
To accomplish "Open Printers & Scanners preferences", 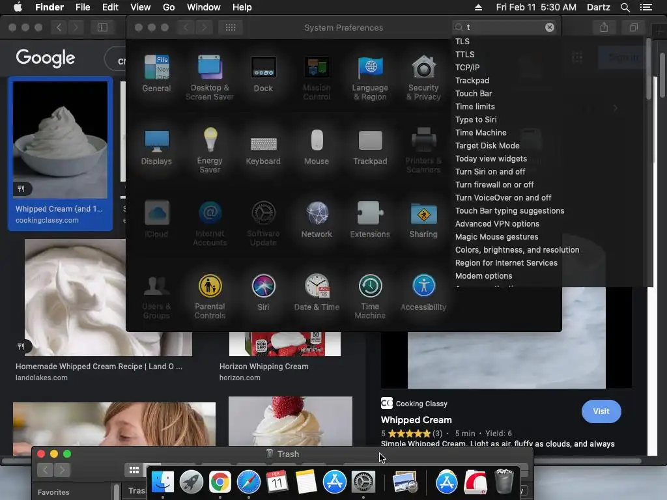I will [423, 150].
